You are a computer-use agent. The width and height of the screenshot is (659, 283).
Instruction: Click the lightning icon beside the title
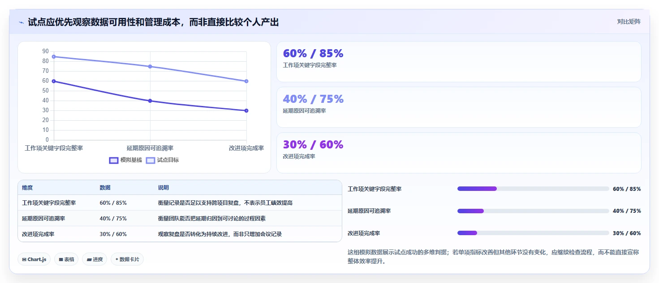(x=21, y=22)
